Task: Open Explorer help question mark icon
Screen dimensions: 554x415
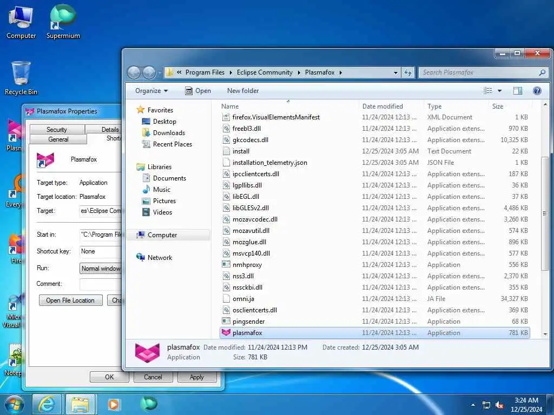Action: (x=537, y=91)
